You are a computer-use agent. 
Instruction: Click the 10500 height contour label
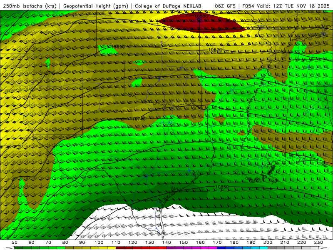coord(201,16)
